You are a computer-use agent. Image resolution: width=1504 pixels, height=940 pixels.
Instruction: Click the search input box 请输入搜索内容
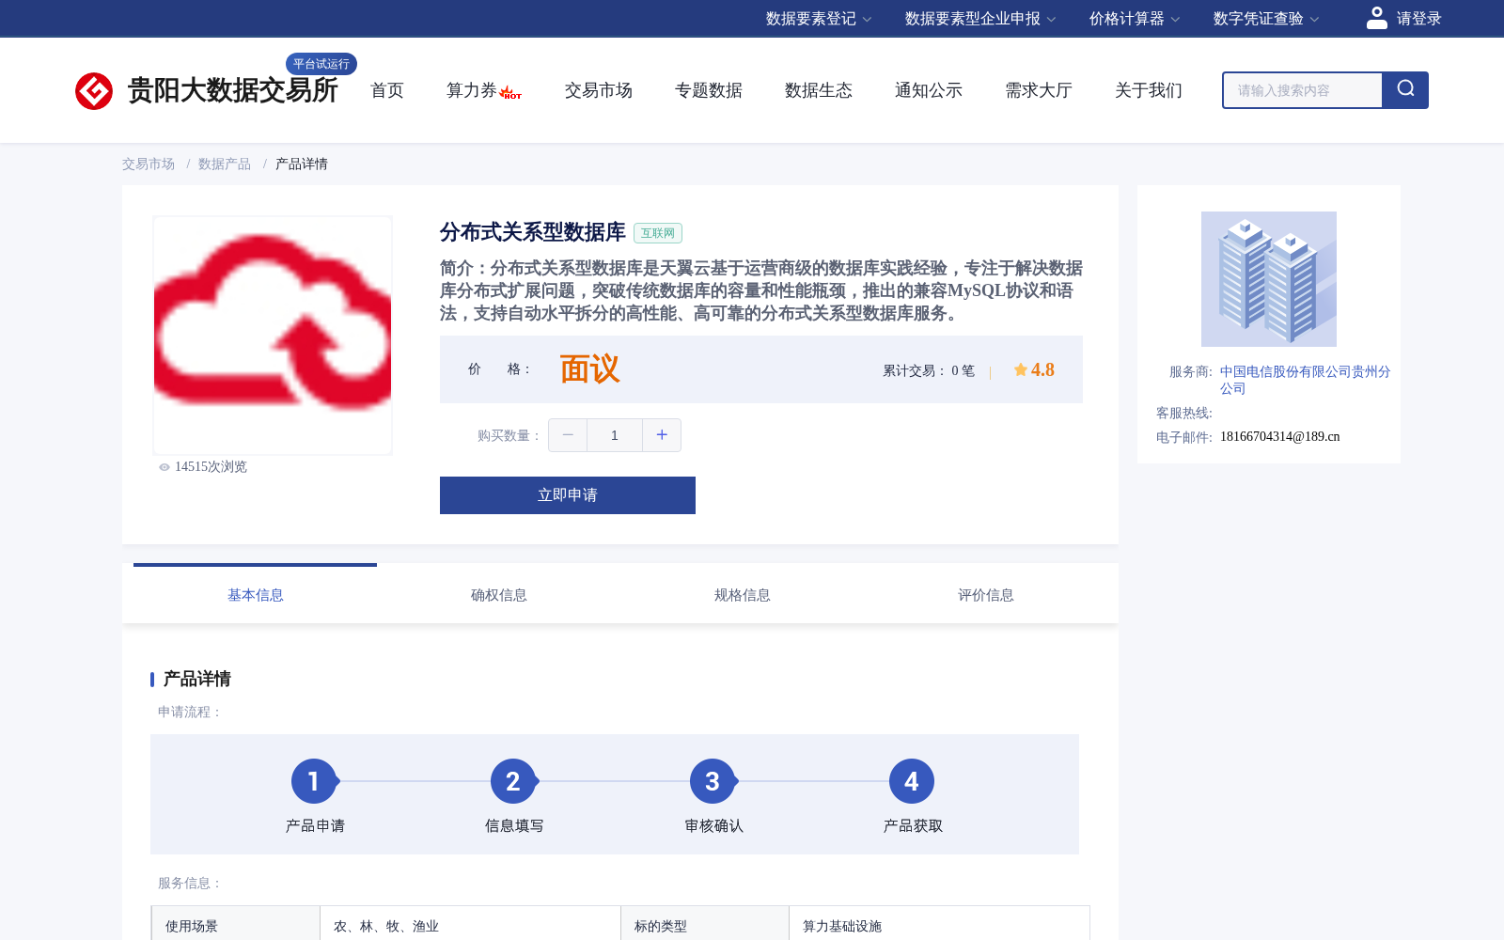pyautogui.click(x=1303, y=90)
